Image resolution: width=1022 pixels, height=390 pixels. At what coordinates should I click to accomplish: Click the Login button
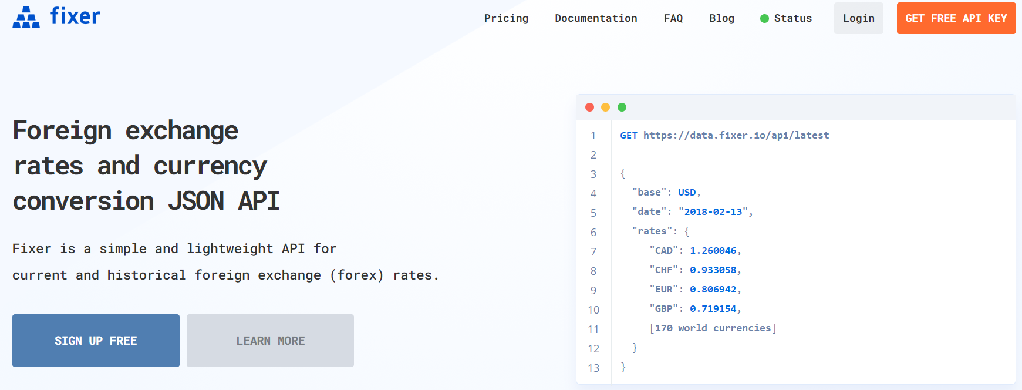point(858,18)
